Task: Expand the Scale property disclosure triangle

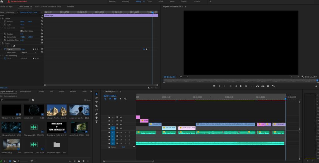Action: [x=2, y=25]
